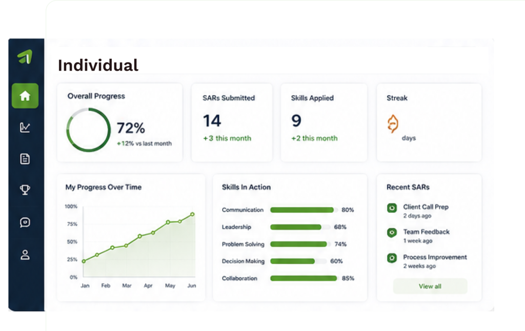Select the trophy achievements icon
This screenshot has height=331, width=525.
(x=25, y=190)
